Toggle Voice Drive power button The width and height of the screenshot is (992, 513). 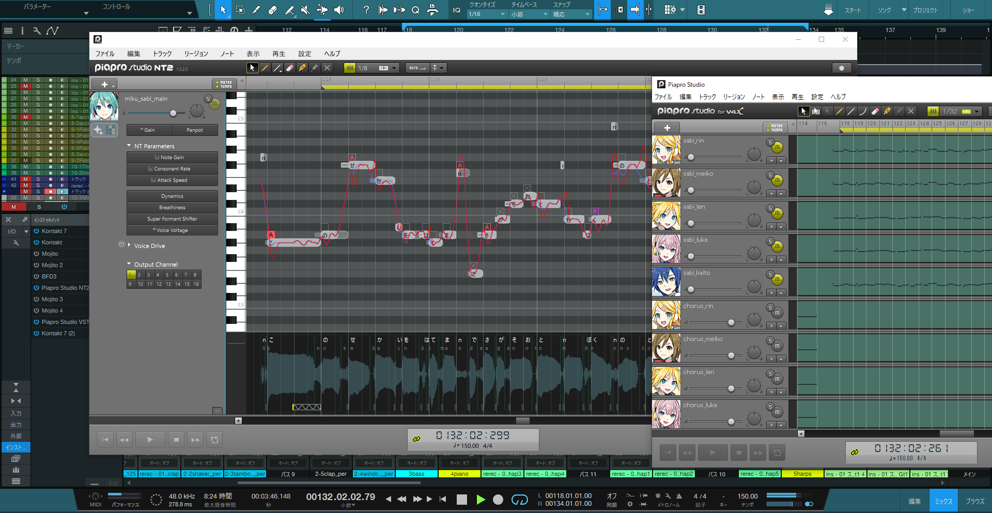[121, 245]
